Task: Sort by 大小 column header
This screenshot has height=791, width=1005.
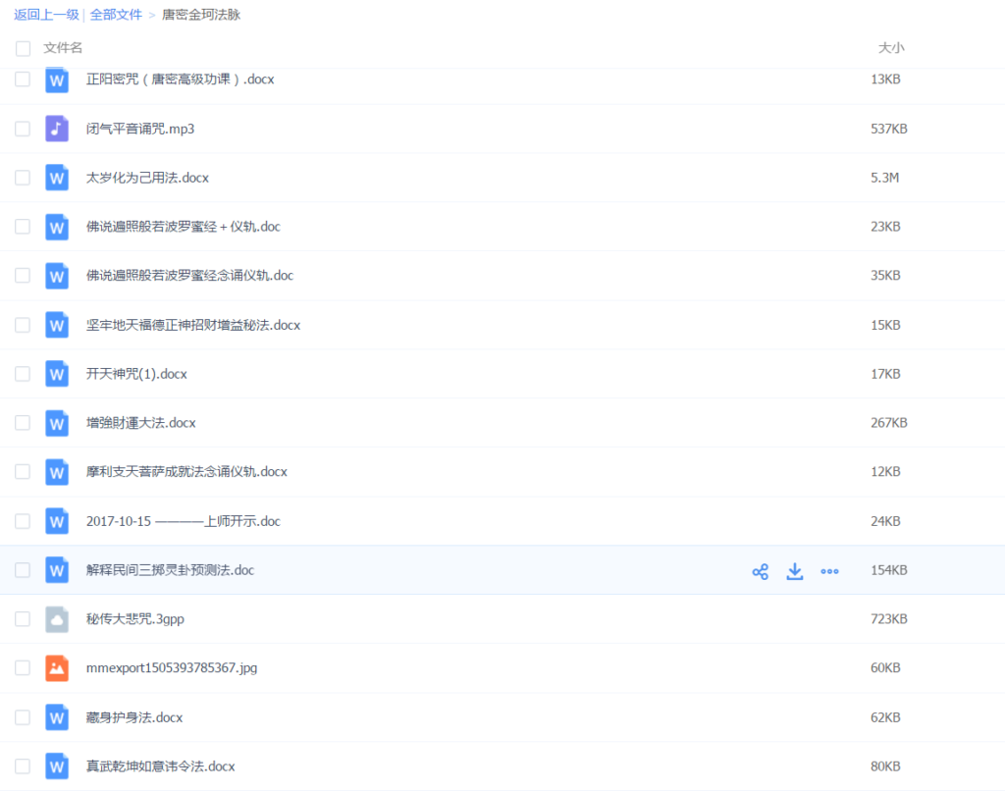Action: click(891, 48)
